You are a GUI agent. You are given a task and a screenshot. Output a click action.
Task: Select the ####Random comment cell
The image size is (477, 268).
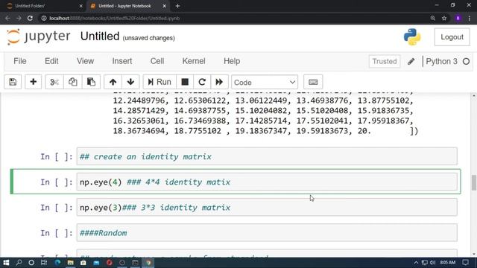(x=267, y=233)
